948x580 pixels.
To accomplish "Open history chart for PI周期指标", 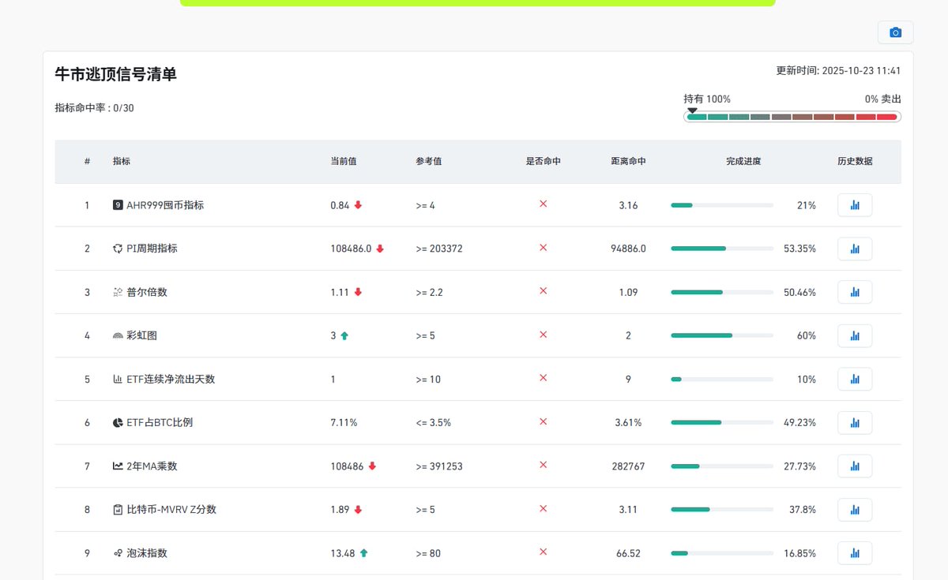I will pyautogui.click(x=855, y=249).
